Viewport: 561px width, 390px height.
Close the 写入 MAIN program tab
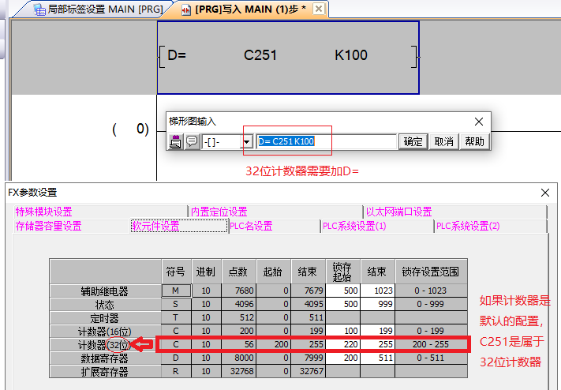(319, 9)
